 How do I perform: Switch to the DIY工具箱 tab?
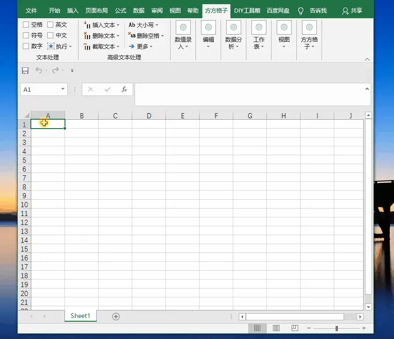pos(247,10)
